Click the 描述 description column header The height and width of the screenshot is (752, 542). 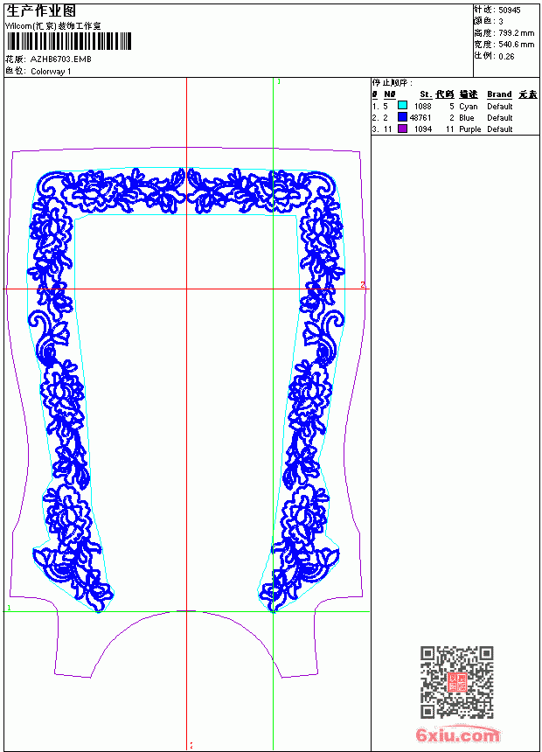coord(469,94)
